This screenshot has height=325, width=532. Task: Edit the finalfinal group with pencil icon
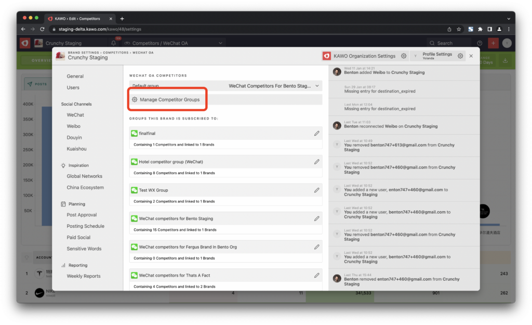tap(316, 134)
